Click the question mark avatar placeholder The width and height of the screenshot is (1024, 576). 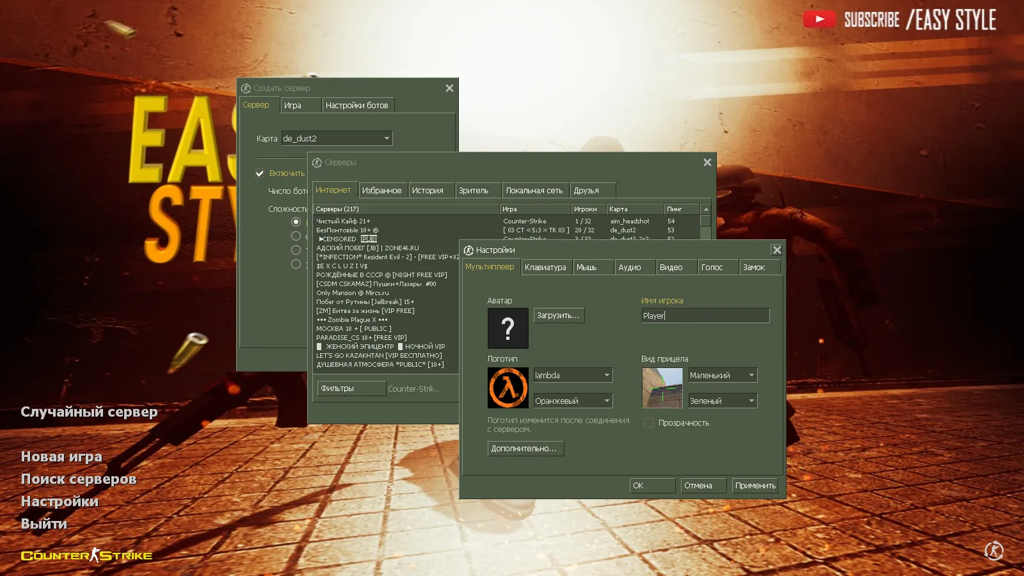click(x=508, y=328)
